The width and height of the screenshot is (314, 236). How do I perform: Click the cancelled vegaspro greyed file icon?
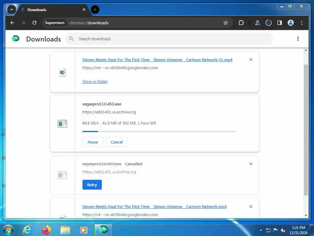[x=62, y=175]
